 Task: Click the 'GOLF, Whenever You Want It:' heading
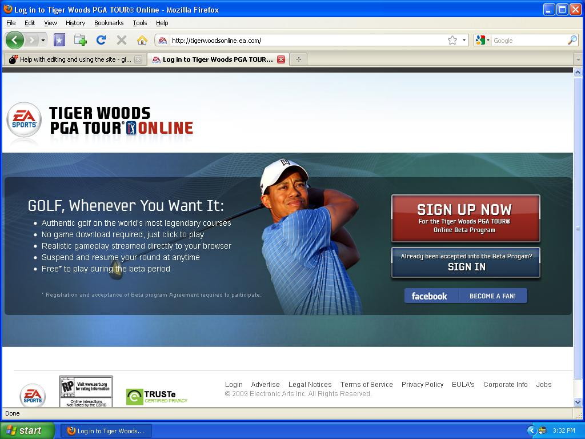pos(126,206)
